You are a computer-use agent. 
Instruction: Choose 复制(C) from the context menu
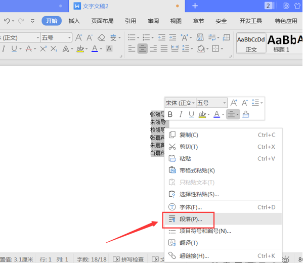(223, 135)
